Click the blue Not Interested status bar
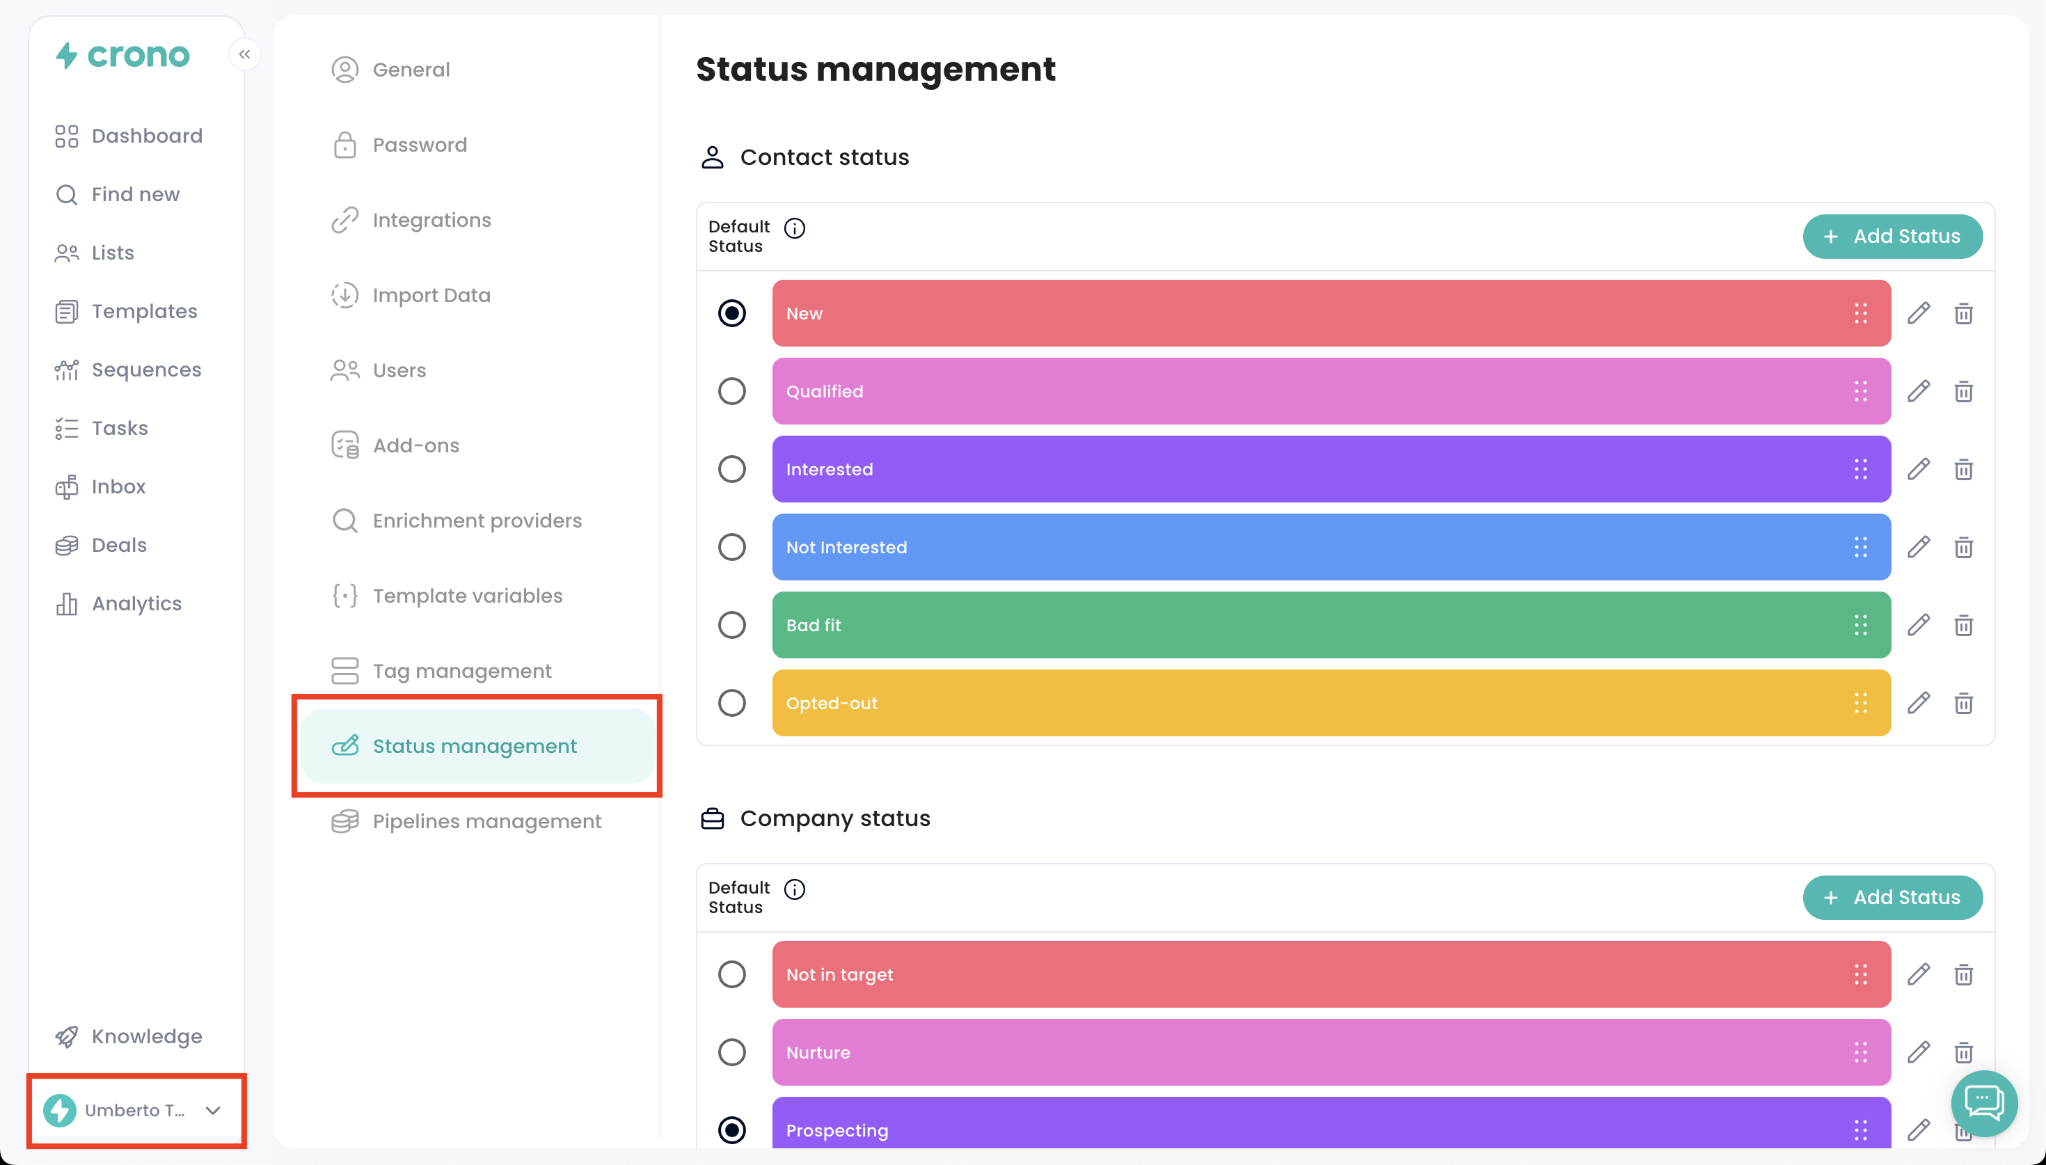Image resolution: width=2046 pixels, height=1165 pixels. [1280, 547]
